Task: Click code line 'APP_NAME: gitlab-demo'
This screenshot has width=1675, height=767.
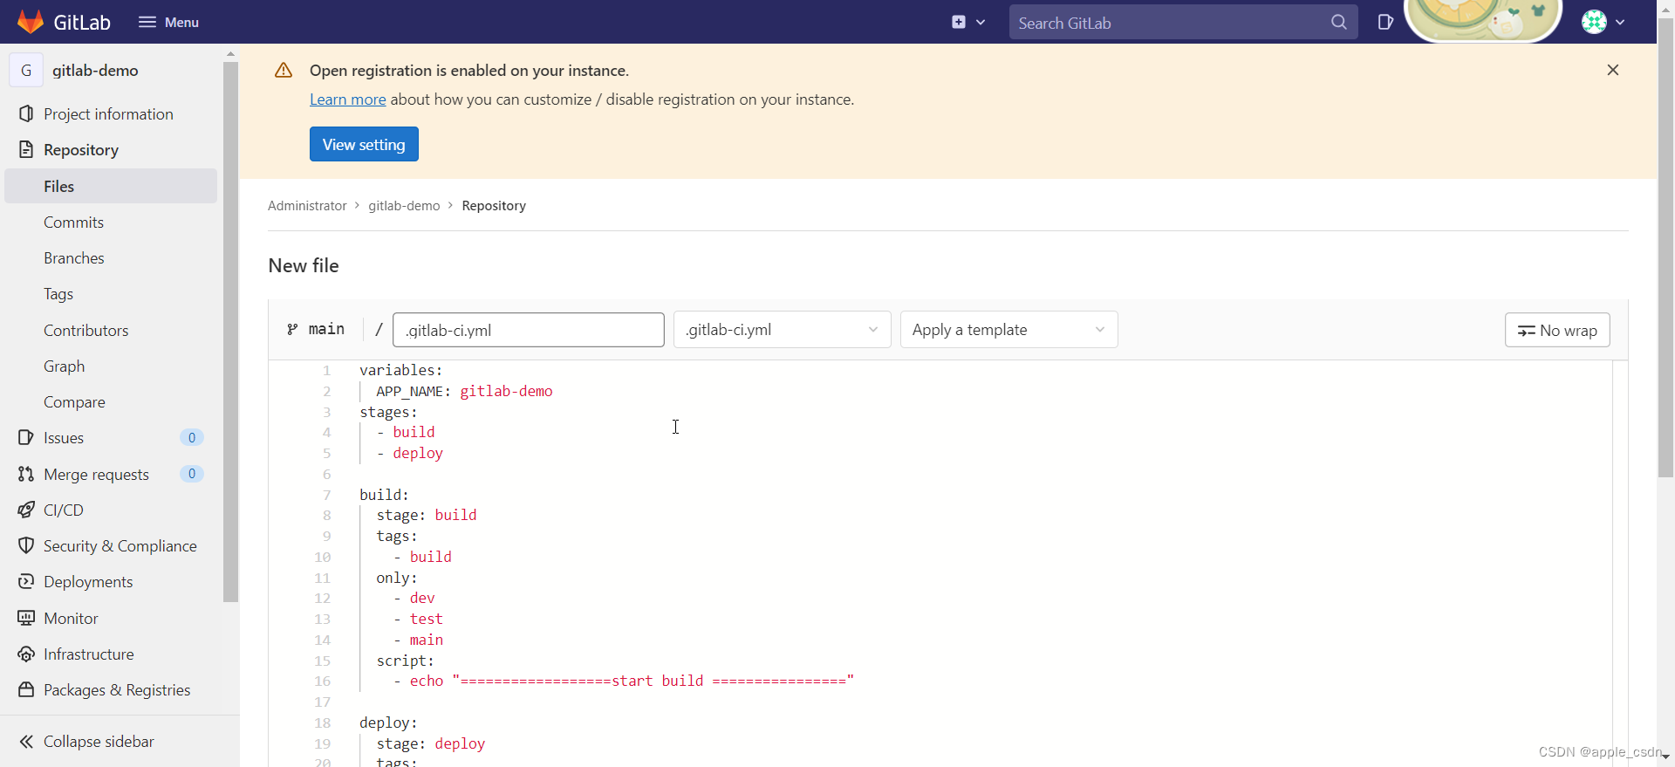Action: (x=464, y=391)
